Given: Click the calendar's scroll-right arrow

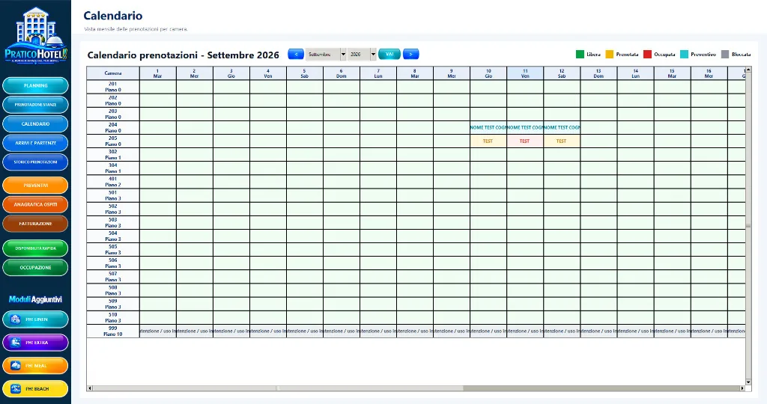Looking at the screenshot, I should (742, 388).
